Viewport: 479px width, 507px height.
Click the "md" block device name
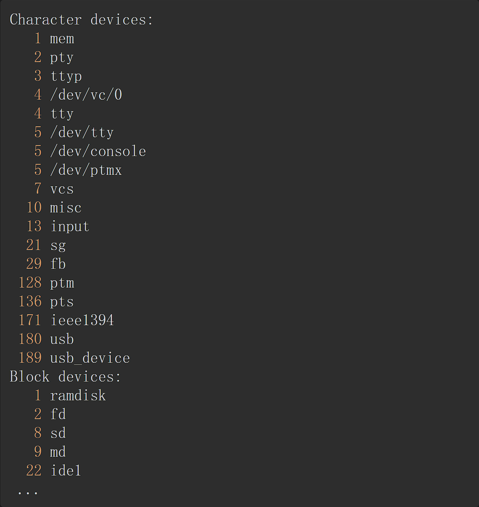coord(58,452)
